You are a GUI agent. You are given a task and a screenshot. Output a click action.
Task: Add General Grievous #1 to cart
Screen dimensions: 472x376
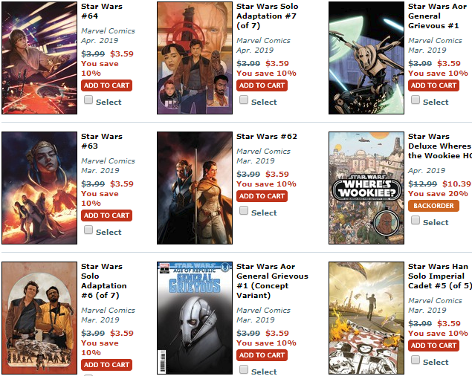tap(433, 85)
